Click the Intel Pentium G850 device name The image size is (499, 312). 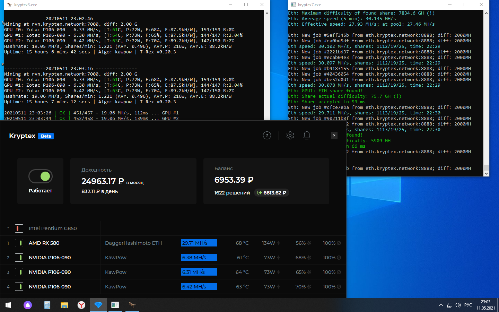pos(53,228)
